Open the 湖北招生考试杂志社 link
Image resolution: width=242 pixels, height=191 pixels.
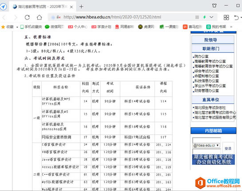(x=210, y=108)
